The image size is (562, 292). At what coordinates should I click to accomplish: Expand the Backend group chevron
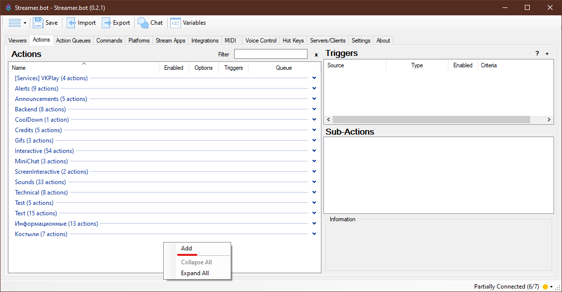click(x=314, y=109)
